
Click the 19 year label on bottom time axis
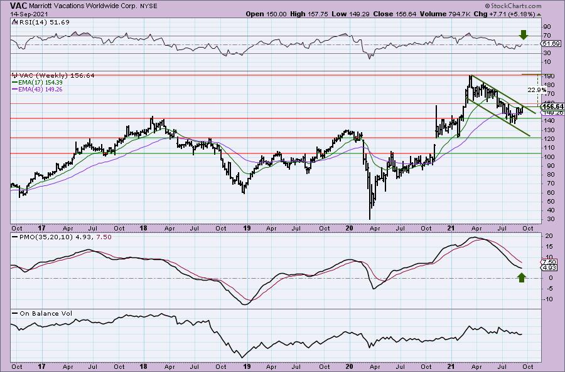(247, 366)
